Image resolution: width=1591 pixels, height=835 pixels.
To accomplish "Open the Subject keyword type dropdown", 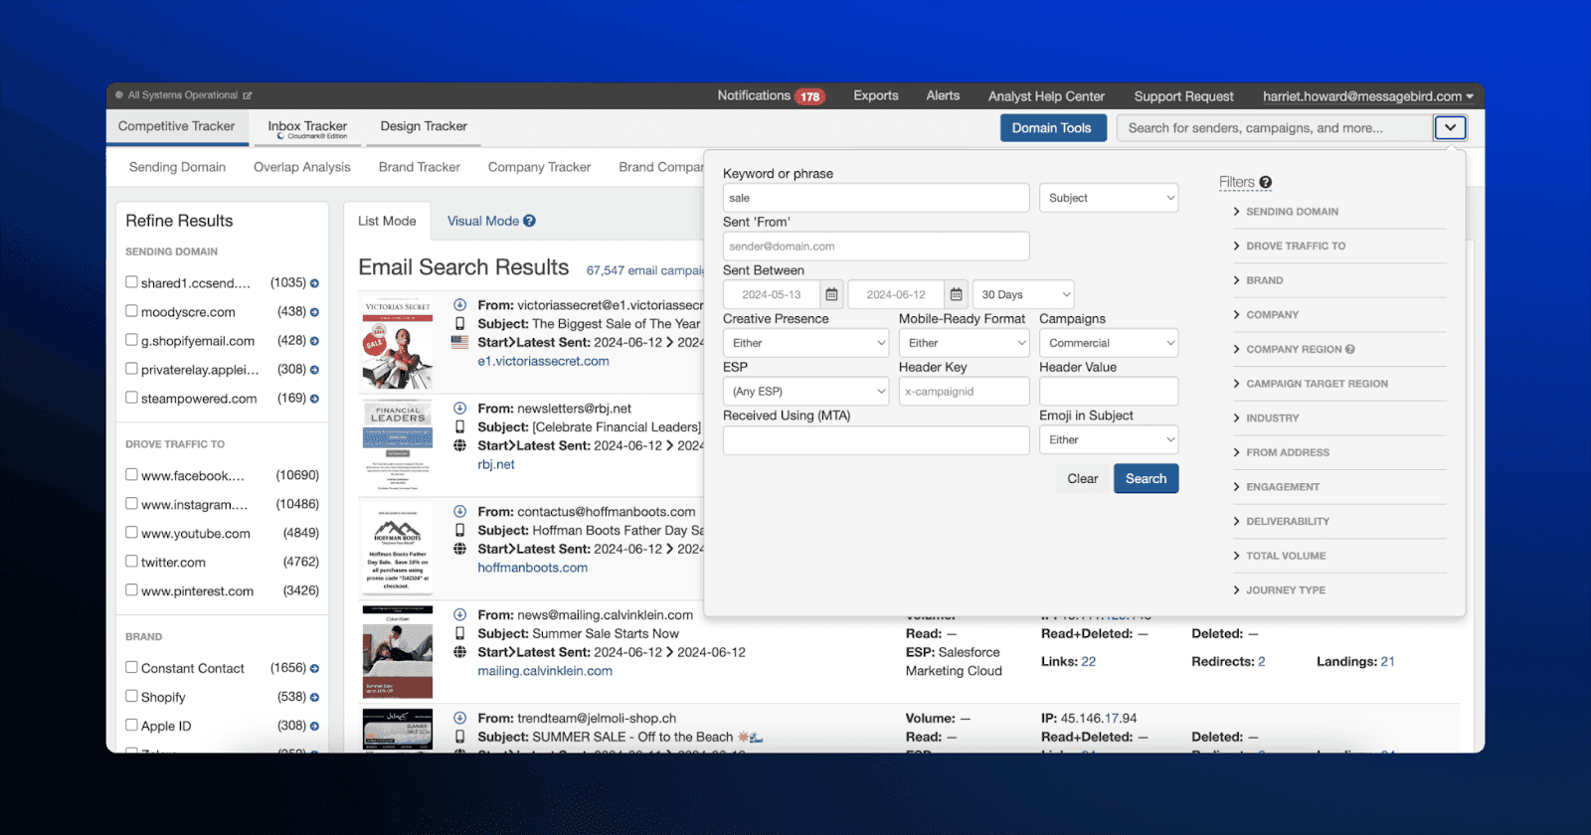I will [x=1109, y=198].
